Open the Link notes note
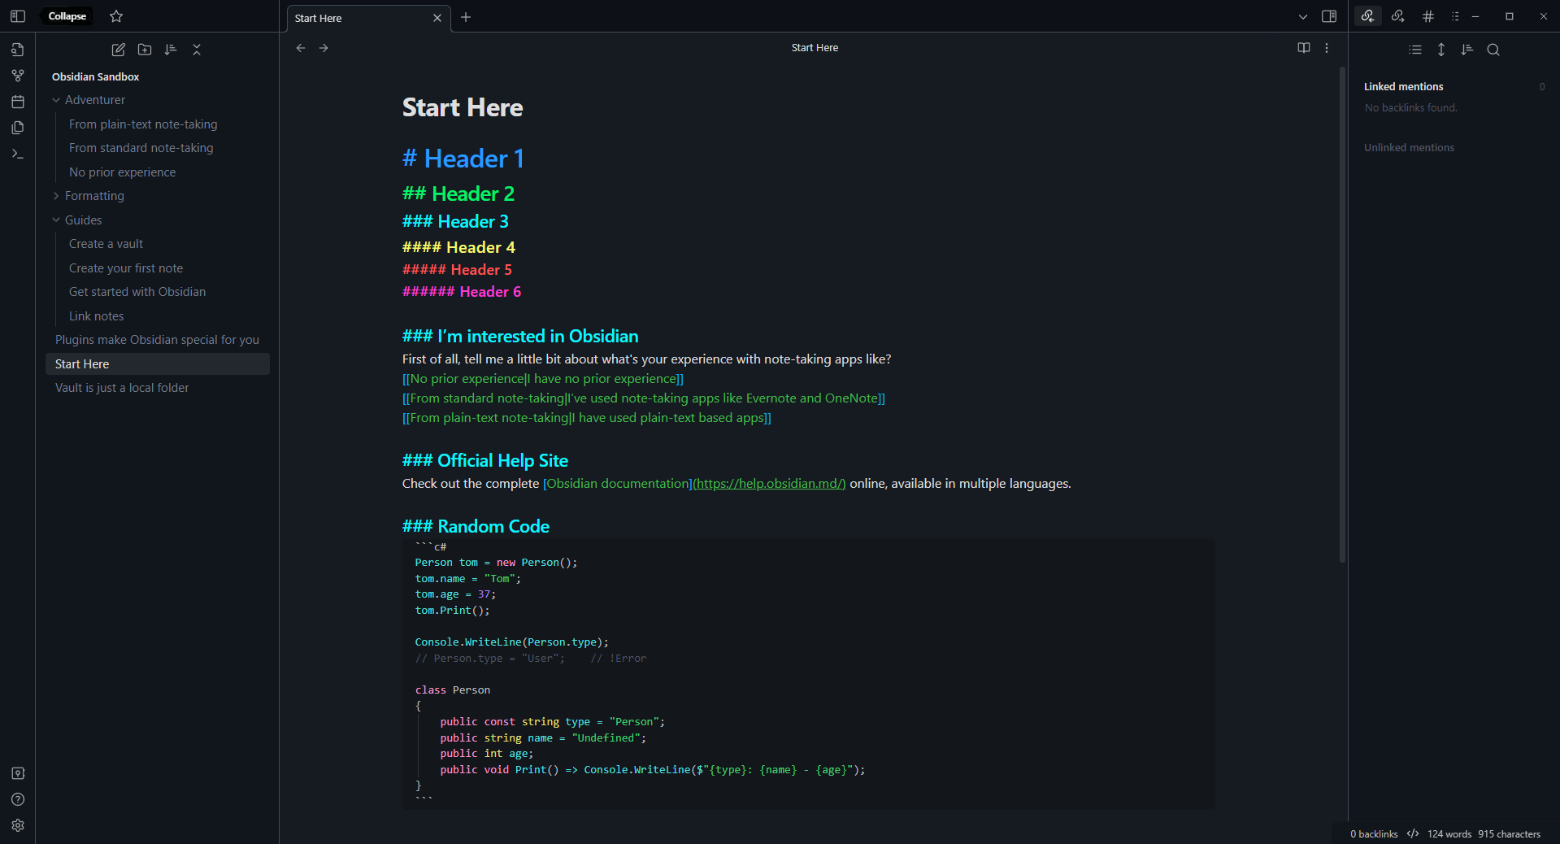This screenshot has width=1560, height=844. pyautogui.click(x=97, y=316)
